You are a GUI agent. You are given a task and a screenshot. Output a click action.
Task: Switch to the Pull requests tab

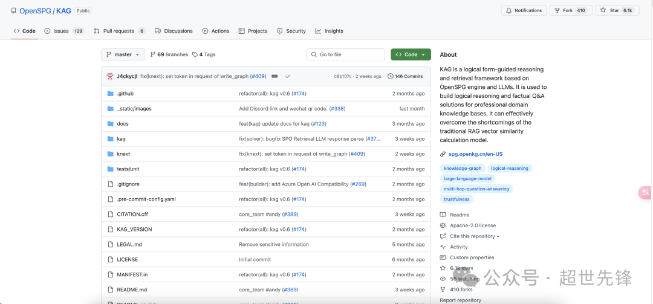[x=120, y=31]
